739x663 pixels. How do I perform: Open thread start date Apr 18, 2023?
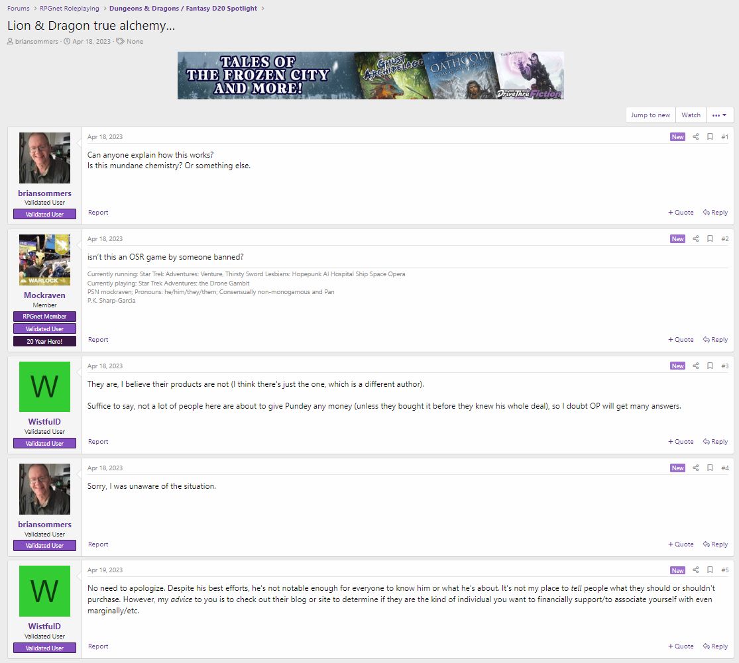(91, 42)
